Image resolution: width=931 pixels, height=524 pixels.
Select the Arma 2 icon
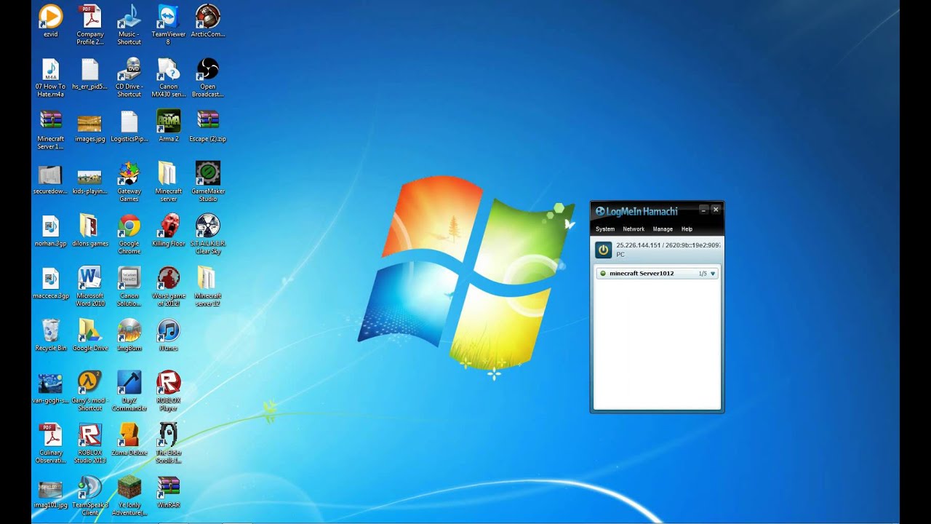(168, 121)
